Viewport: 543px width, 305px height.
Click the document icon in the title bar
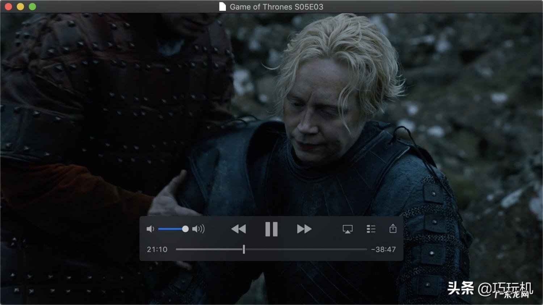[223, 7]
